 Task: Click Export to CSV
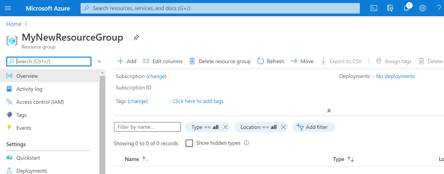click(341, 61)
